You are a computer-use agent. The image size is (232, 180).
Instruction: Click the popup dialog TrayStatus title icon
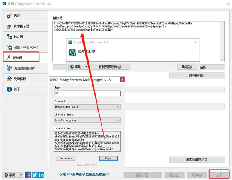(70, 42)
